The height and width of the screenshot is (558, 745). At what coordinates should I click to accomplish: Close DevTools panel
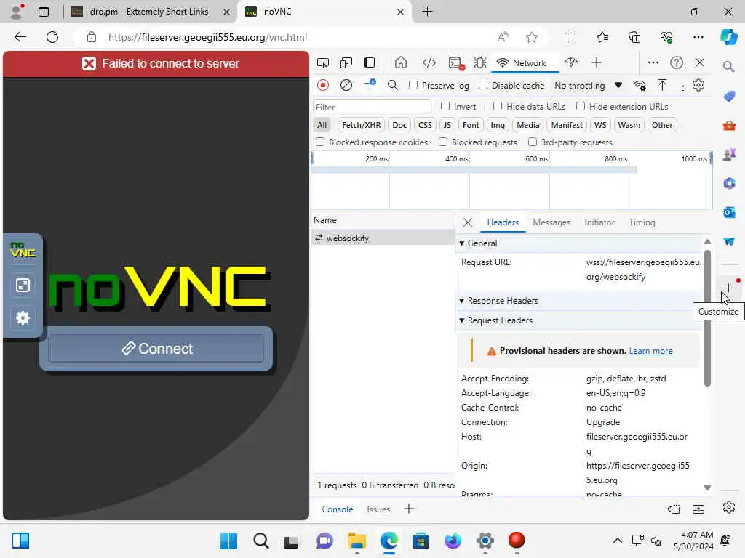pos(700,62)
